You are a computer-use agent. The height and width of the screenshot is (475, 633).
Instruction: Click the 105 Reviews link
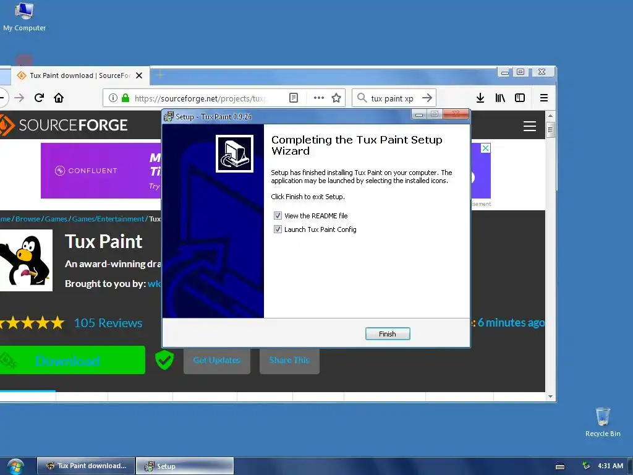tap(108, 323)
